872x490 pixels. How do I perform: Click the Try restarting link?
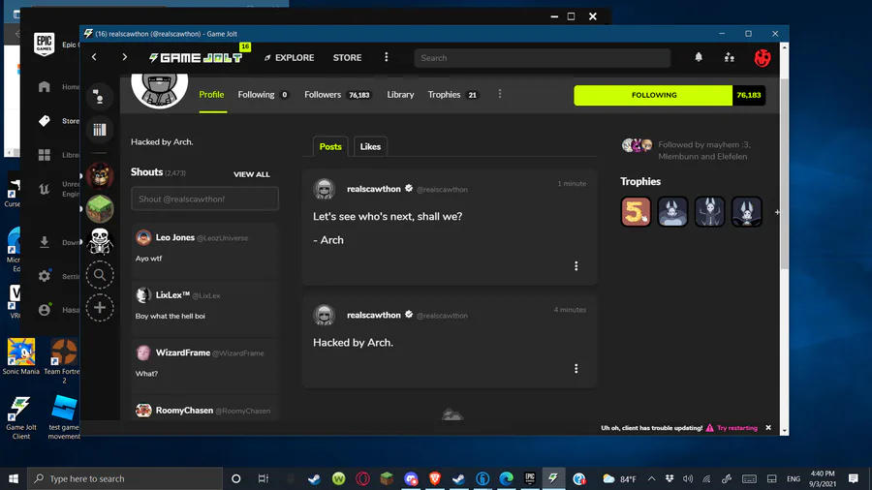(x=737, y=428)
